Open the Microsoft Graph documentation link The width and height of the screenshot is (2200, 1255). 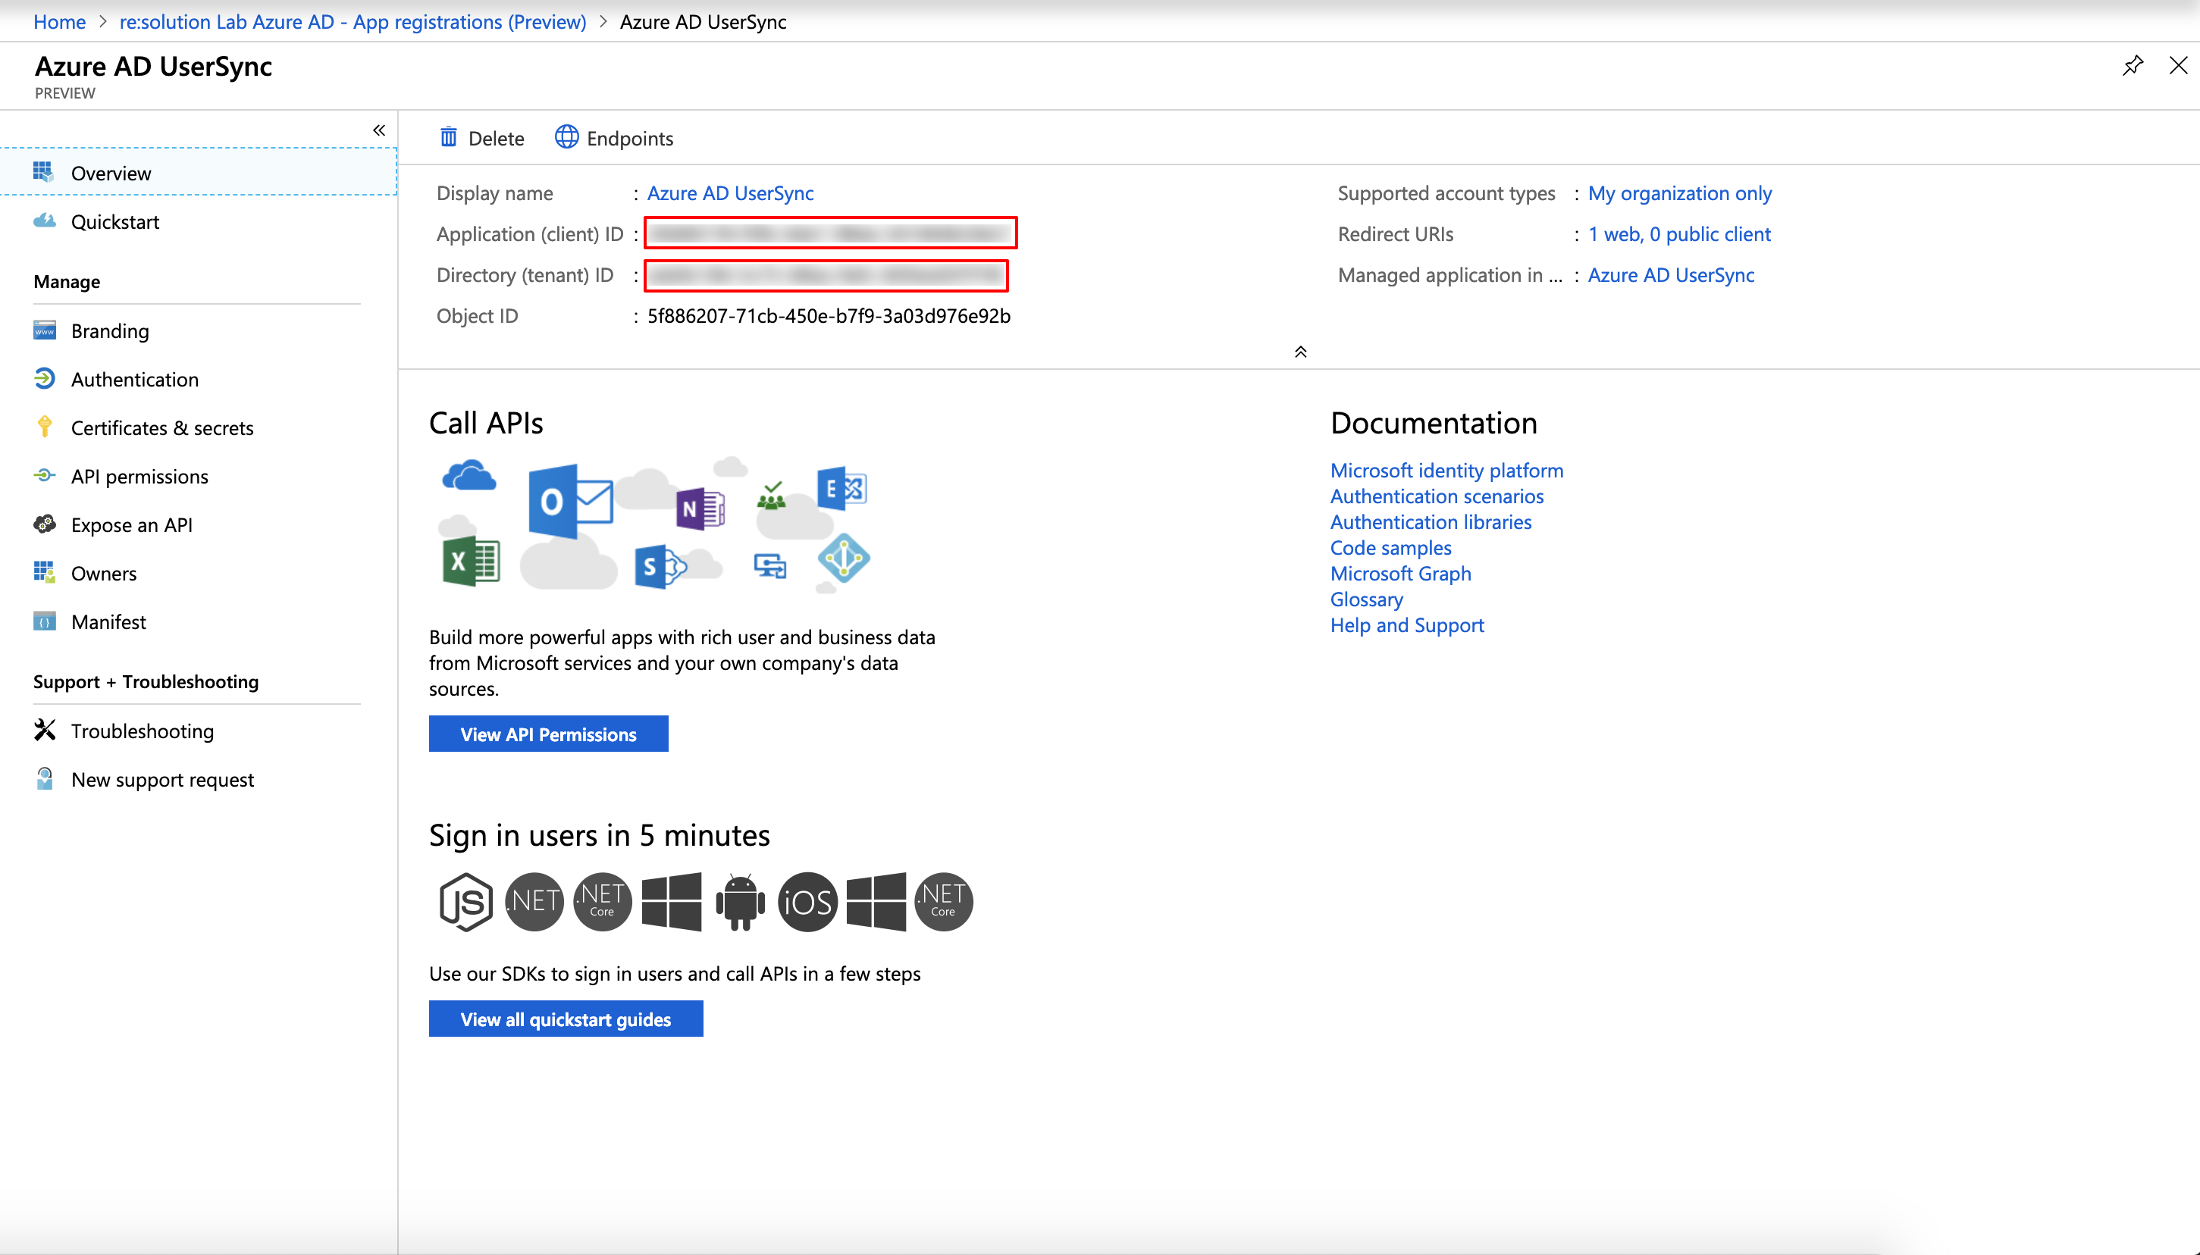[1400, 573]
